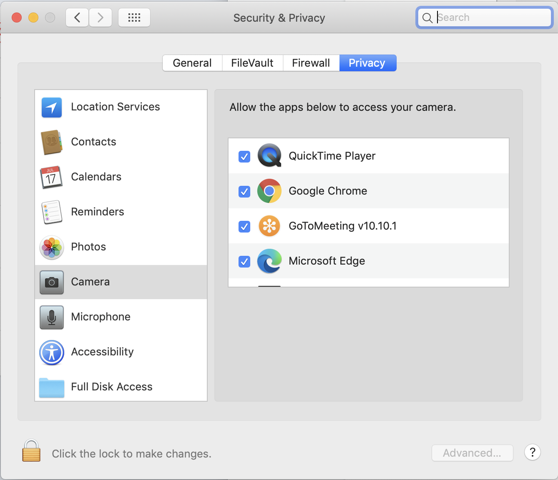
Task: Show all preferences grid button
Action: [134, 17]
